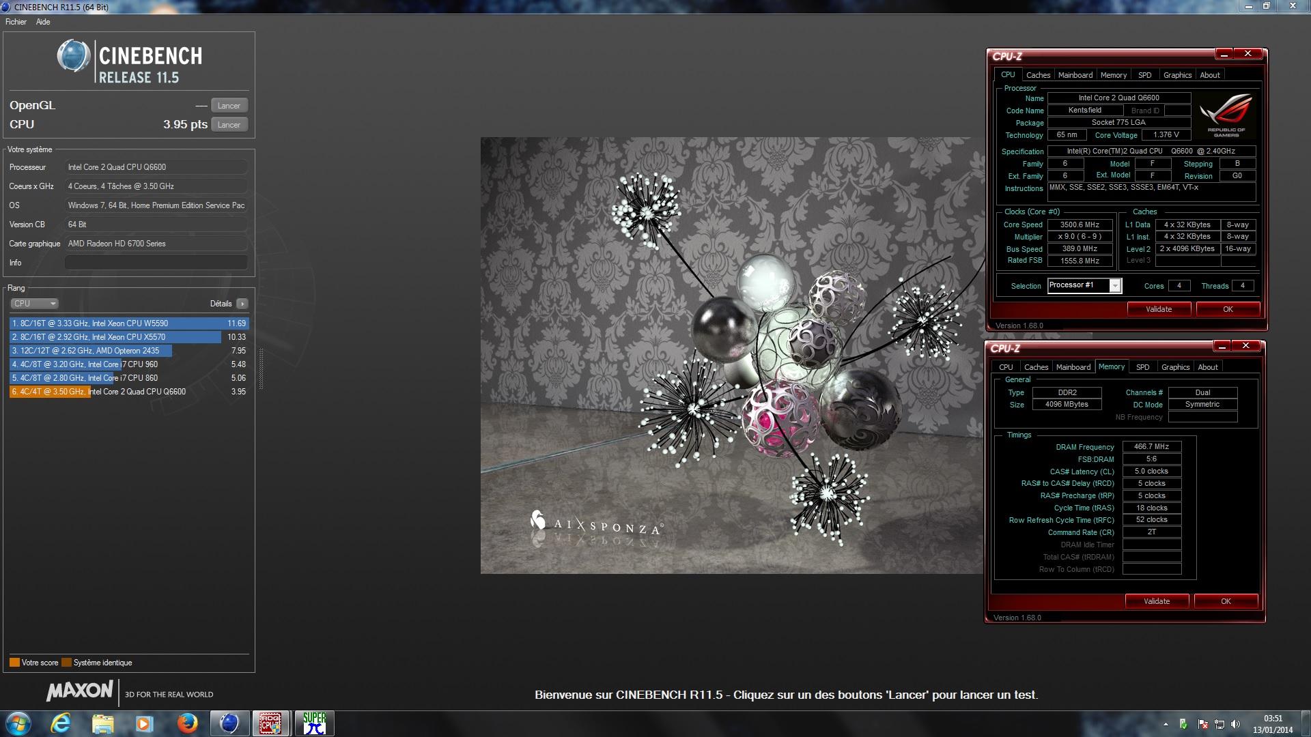This screenshot has height=737, width=1311.
Task: Open the Fichier menu
Action: tap(16, 22)
